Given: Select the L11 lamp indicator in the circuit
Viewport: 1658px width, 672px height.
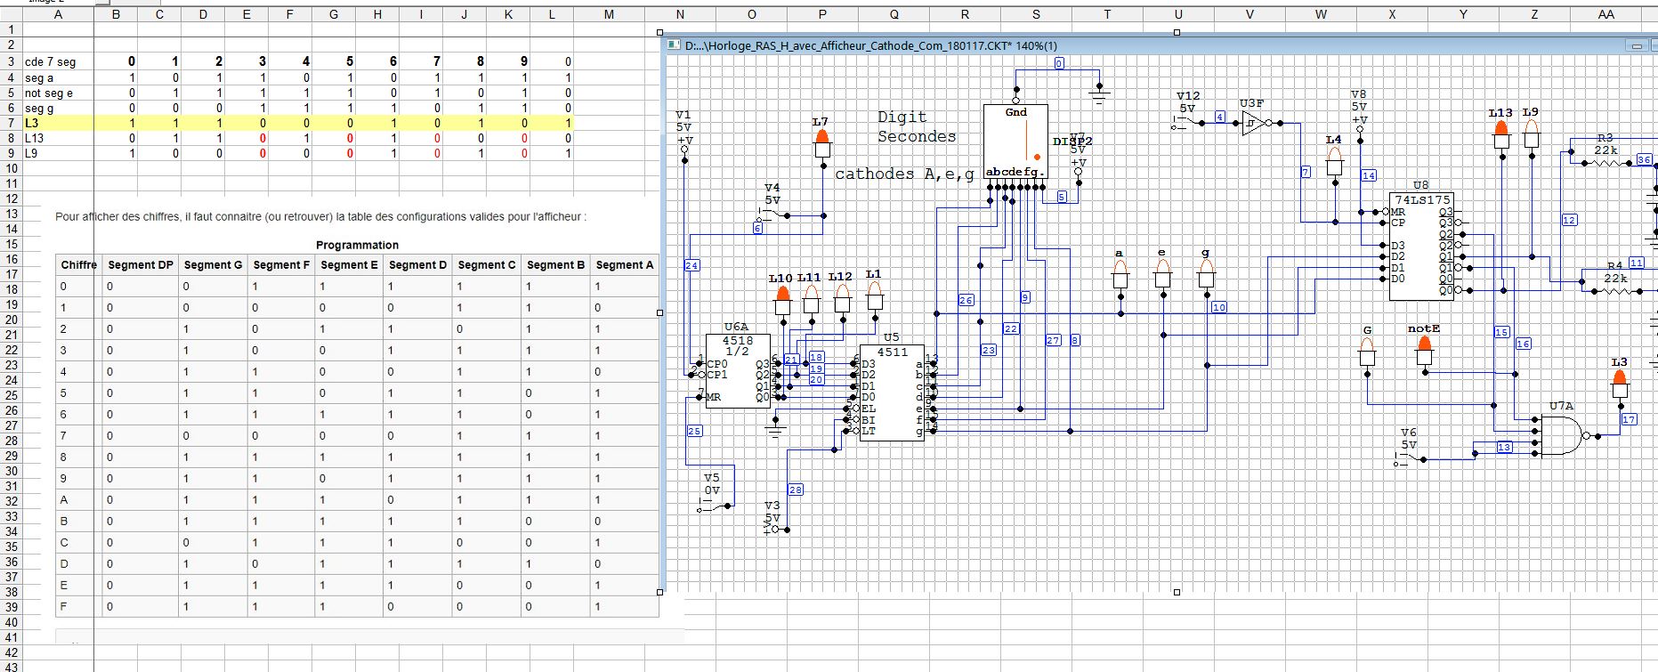Looking at the screenshot, I should tap(811, 299).
